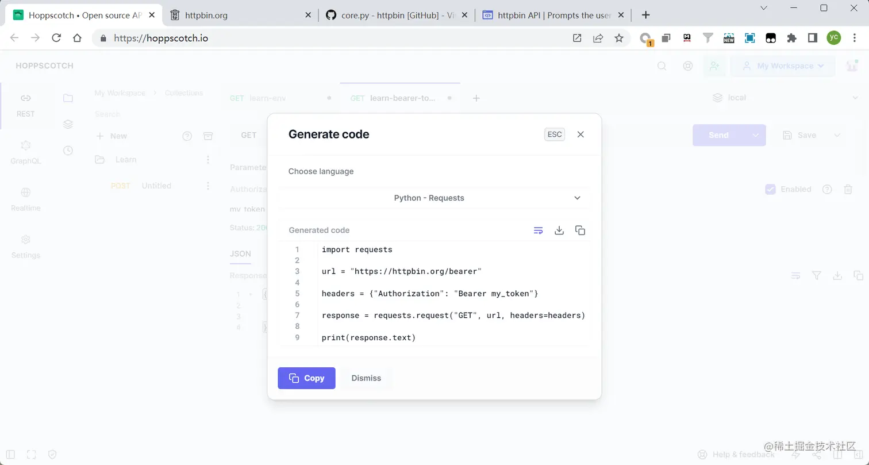The image size is (869, 465).
Task: Open a new browser tab
Action: point(646,16)
